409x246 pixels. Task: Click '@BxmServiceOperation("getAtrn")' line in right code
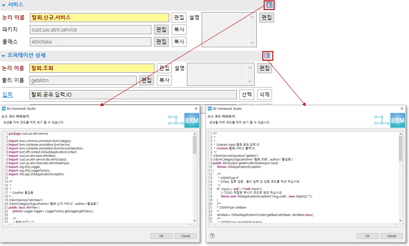pos(236,155)
